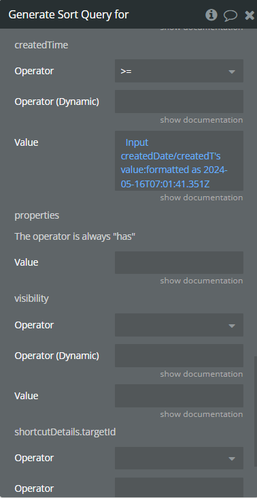Click the bottom shortcutDetails Operator input field
Image resolution: width=257 pixels, height=498 pixels.
click(x=179, y=488)
